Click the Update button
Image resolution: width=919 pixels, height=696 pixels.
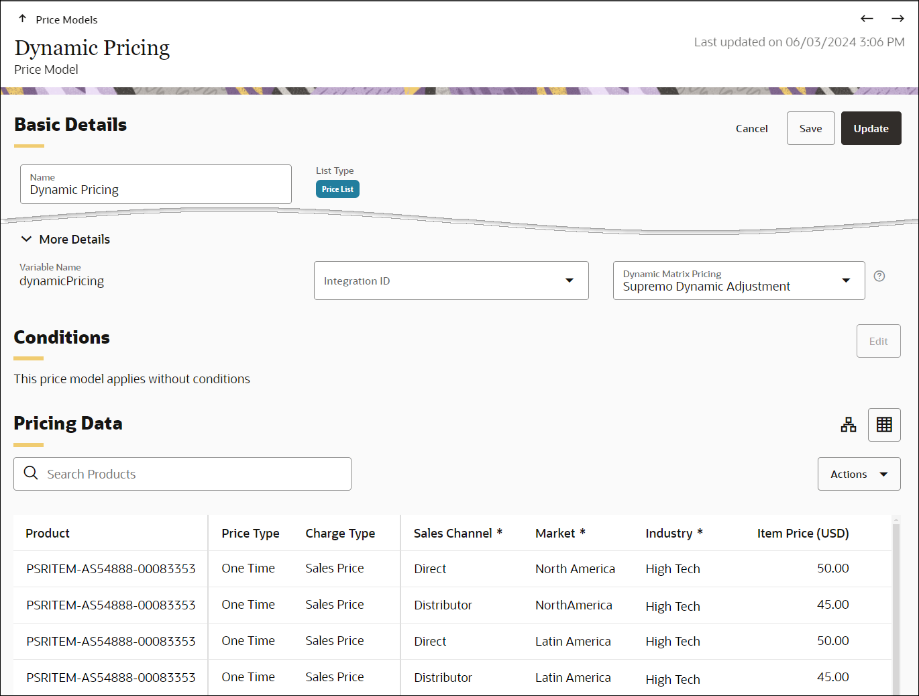871,128
